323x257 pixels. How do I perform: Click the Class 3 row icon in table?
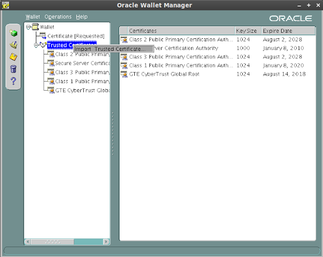pyautogui.click(x=124, y=57)
